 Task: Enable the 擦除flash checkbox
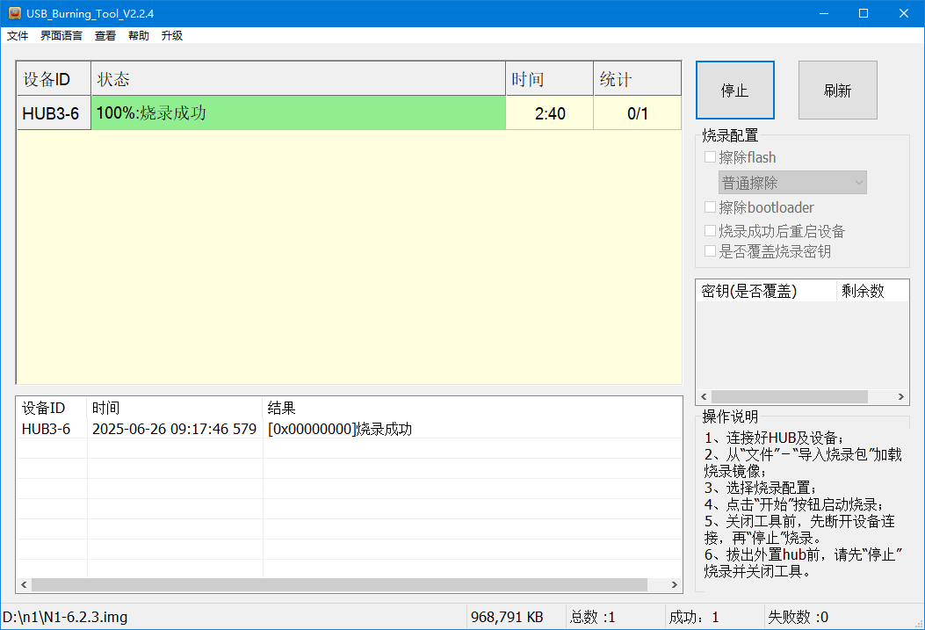point(710,157)
